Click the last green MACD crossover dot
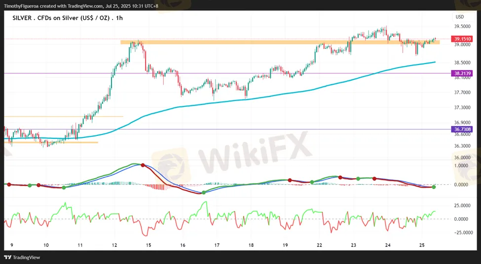 [434, 187]
